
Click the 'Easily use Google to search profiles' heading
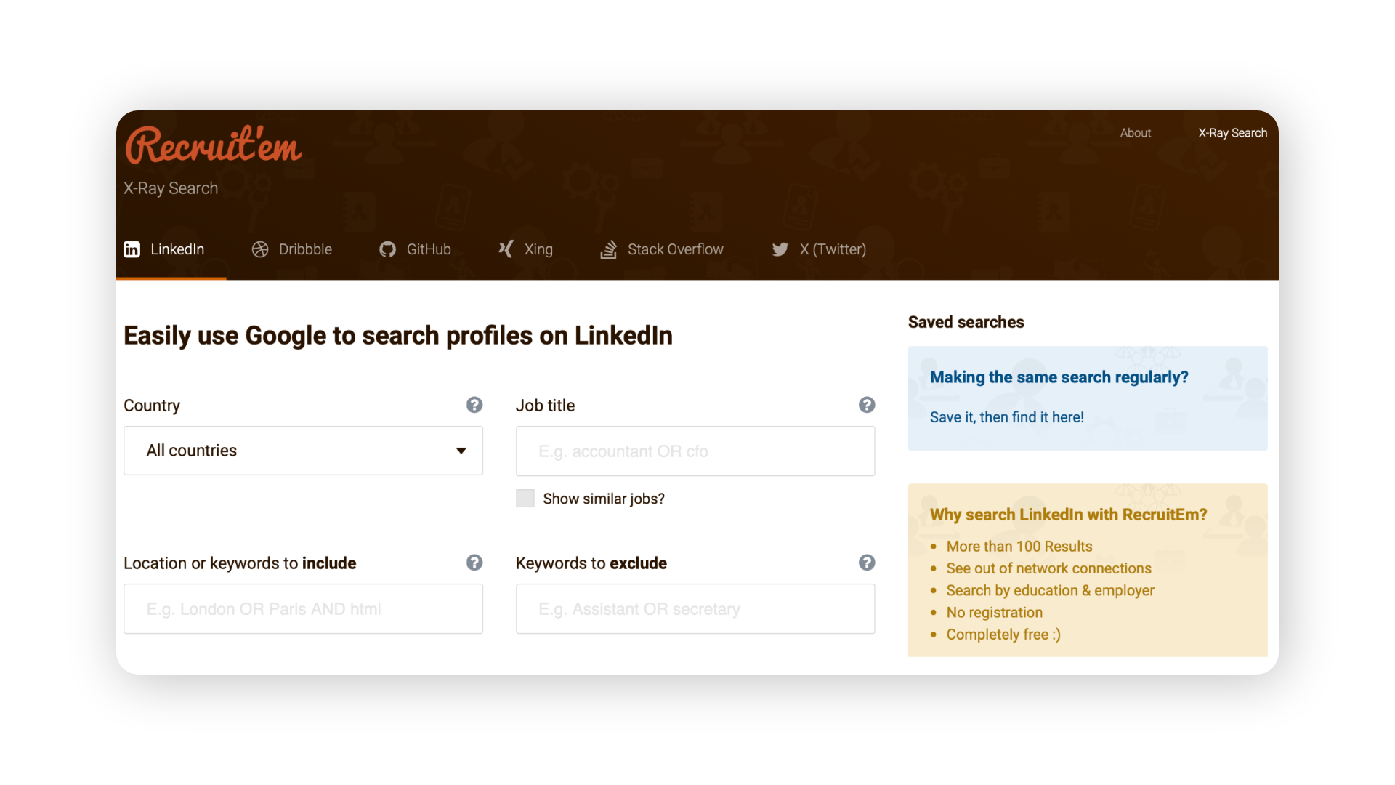pos(398,336)
